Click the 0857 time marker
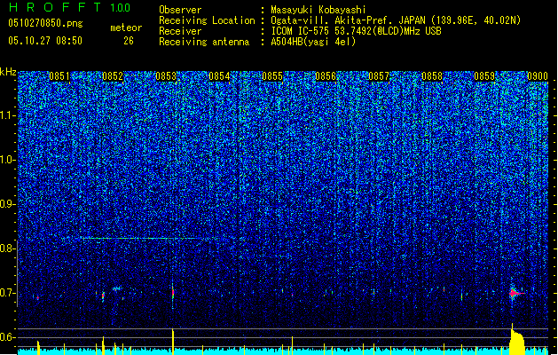558x355 pixels. point(379,76)
